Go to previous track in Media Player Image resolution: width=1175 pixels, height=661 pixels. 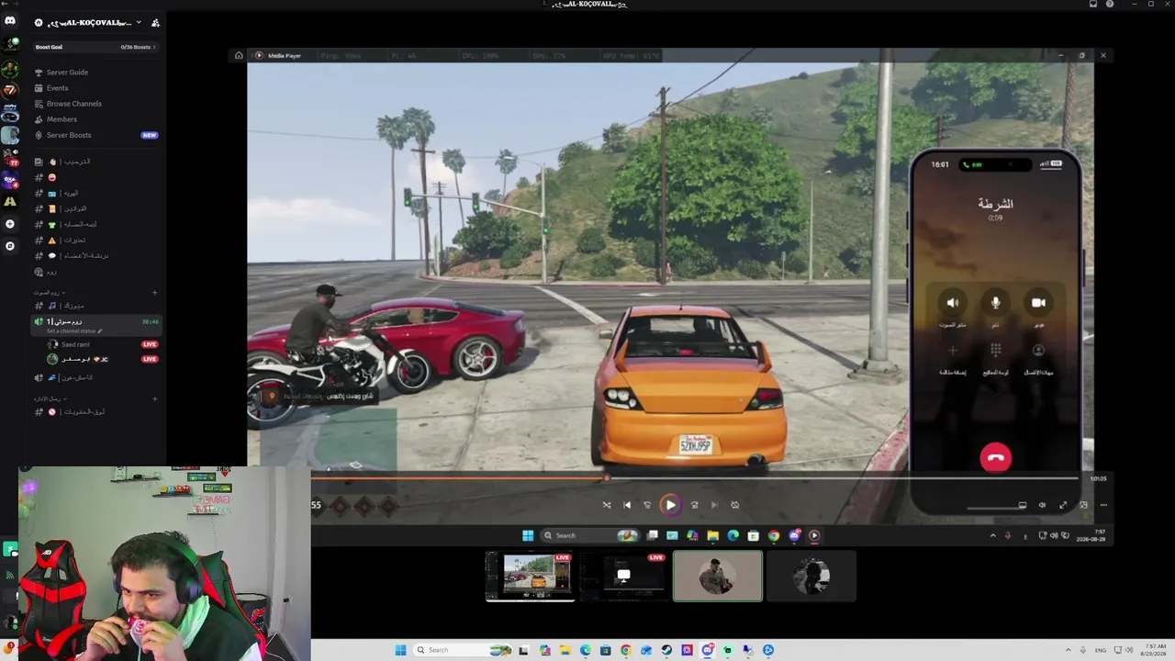point(627,505)
